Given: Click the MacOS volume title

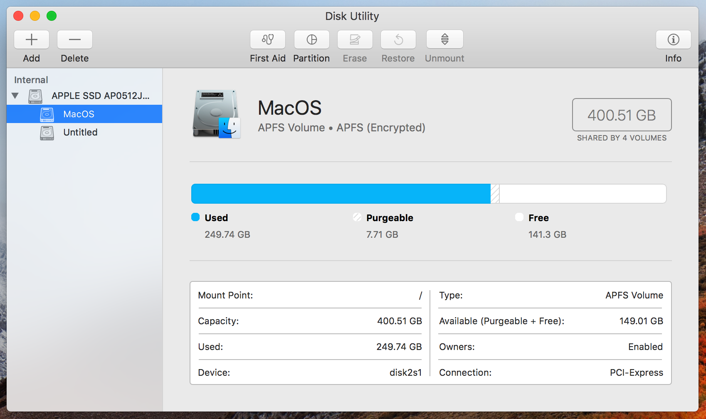Looking at the screenshot, I should coord(290,108).
